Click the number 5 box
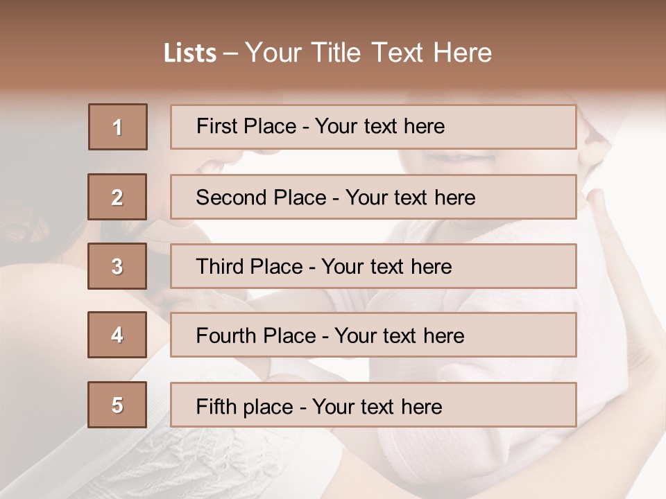Screen dimensions: 666x499 (x=117, y=405)
